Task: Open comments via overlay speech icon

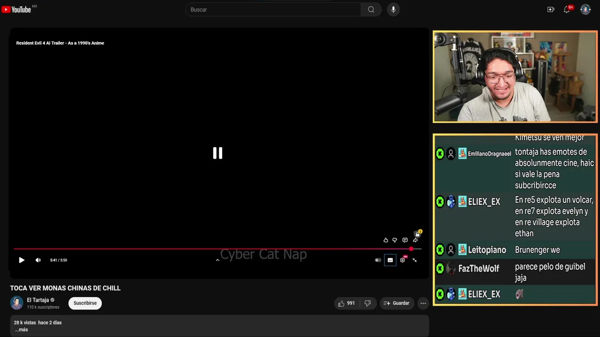Action: point(405,240)
